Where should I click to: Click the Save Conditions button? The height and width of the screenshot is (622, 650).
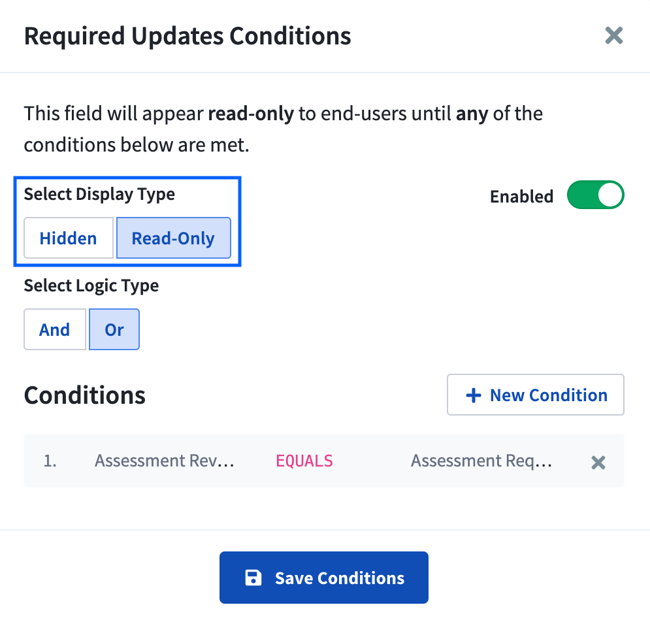[323, 578]
